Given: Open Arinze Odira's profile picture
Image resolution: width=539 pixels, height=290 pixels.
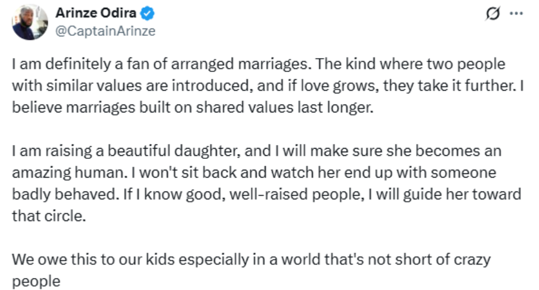Looking at the screenshot, I should [30, 22].
